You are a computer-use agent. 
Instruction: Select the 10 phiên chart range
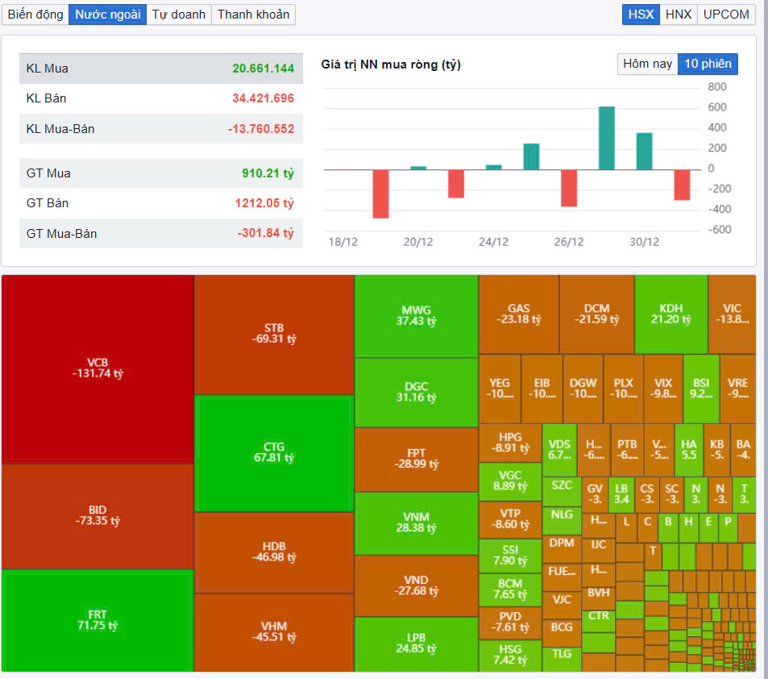[x=708, y=64]
